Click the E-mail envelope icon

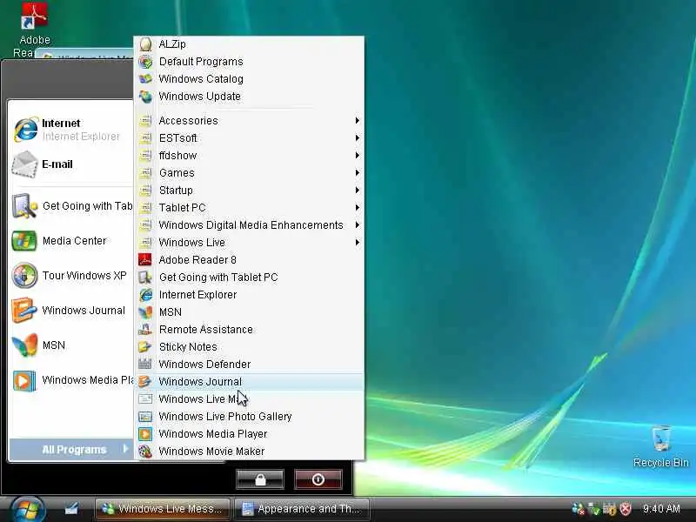[25, 164]
